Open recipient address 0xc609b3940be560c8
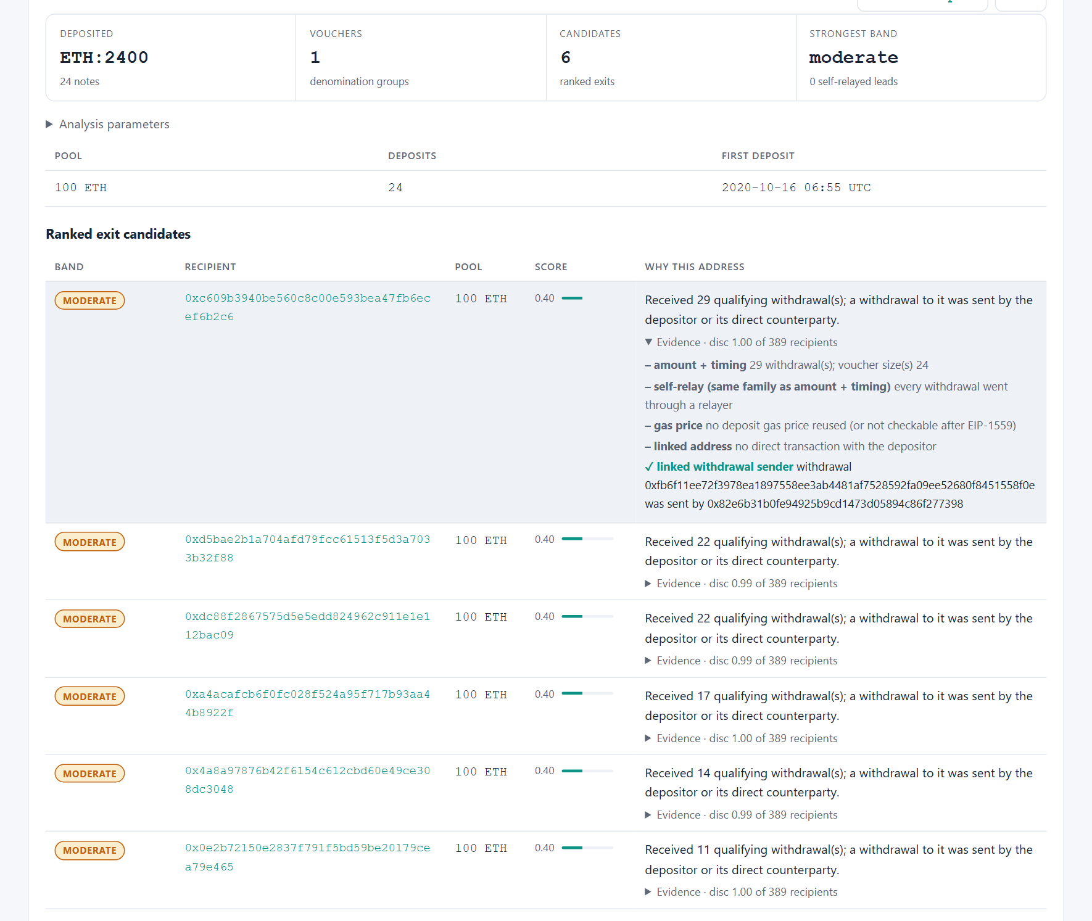This screenshot has height=921, width=1092. pyautogui.click(x=308, y=307)
